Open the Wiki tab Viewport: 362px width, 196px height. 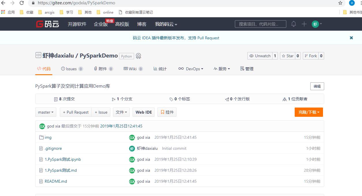[x=133, y=69]
